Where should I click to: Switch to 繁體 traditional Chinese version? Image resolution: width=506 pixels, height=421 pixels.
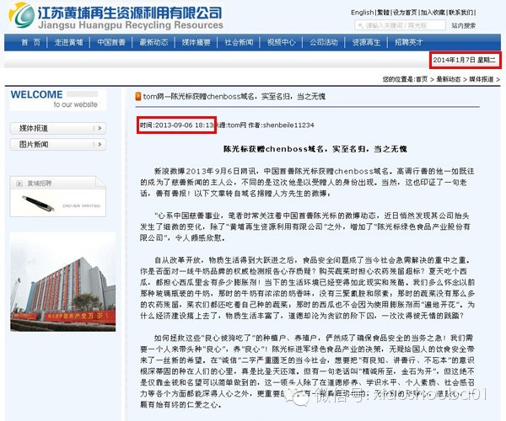[x=383, y=13]
